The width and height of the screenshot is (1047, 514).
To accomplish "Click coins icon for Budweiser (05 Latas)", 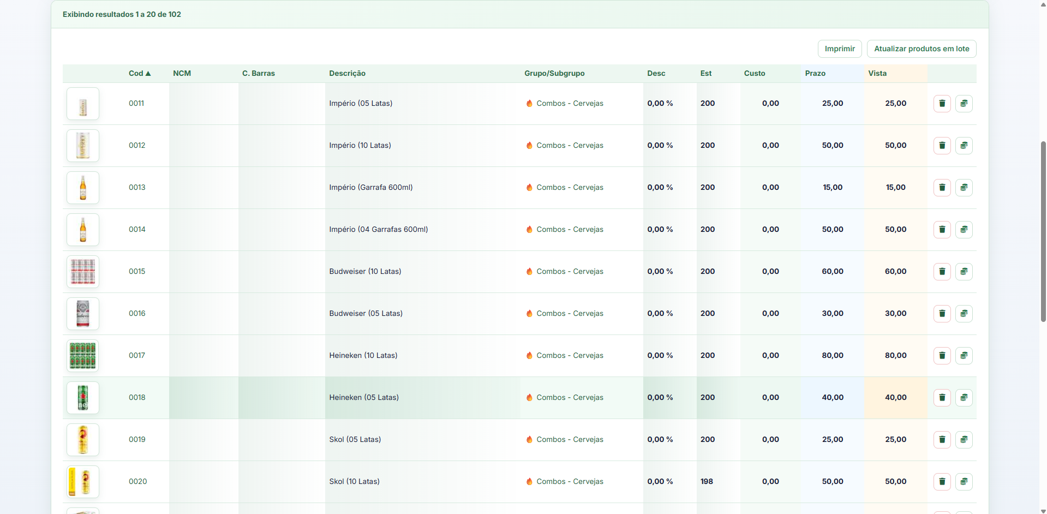I will coord(964,314).
